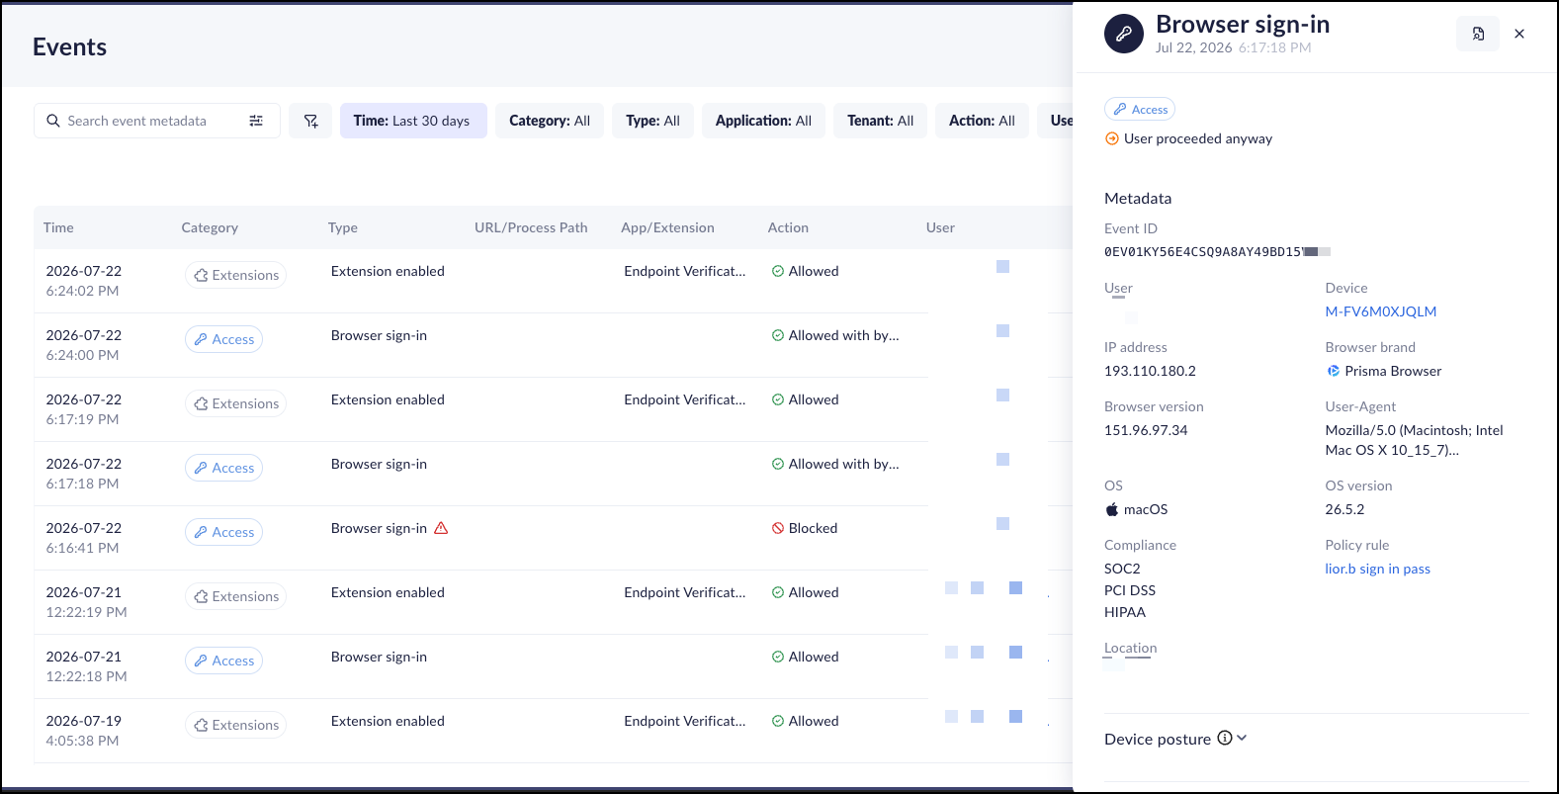Click the Blocked status icon
This screenshot has width=1559, height=794.
pyautogui.click(x=778, y=528)
